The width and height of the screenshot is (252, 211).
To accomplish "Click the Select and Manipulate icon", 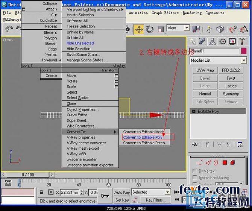I will [209, 29].
